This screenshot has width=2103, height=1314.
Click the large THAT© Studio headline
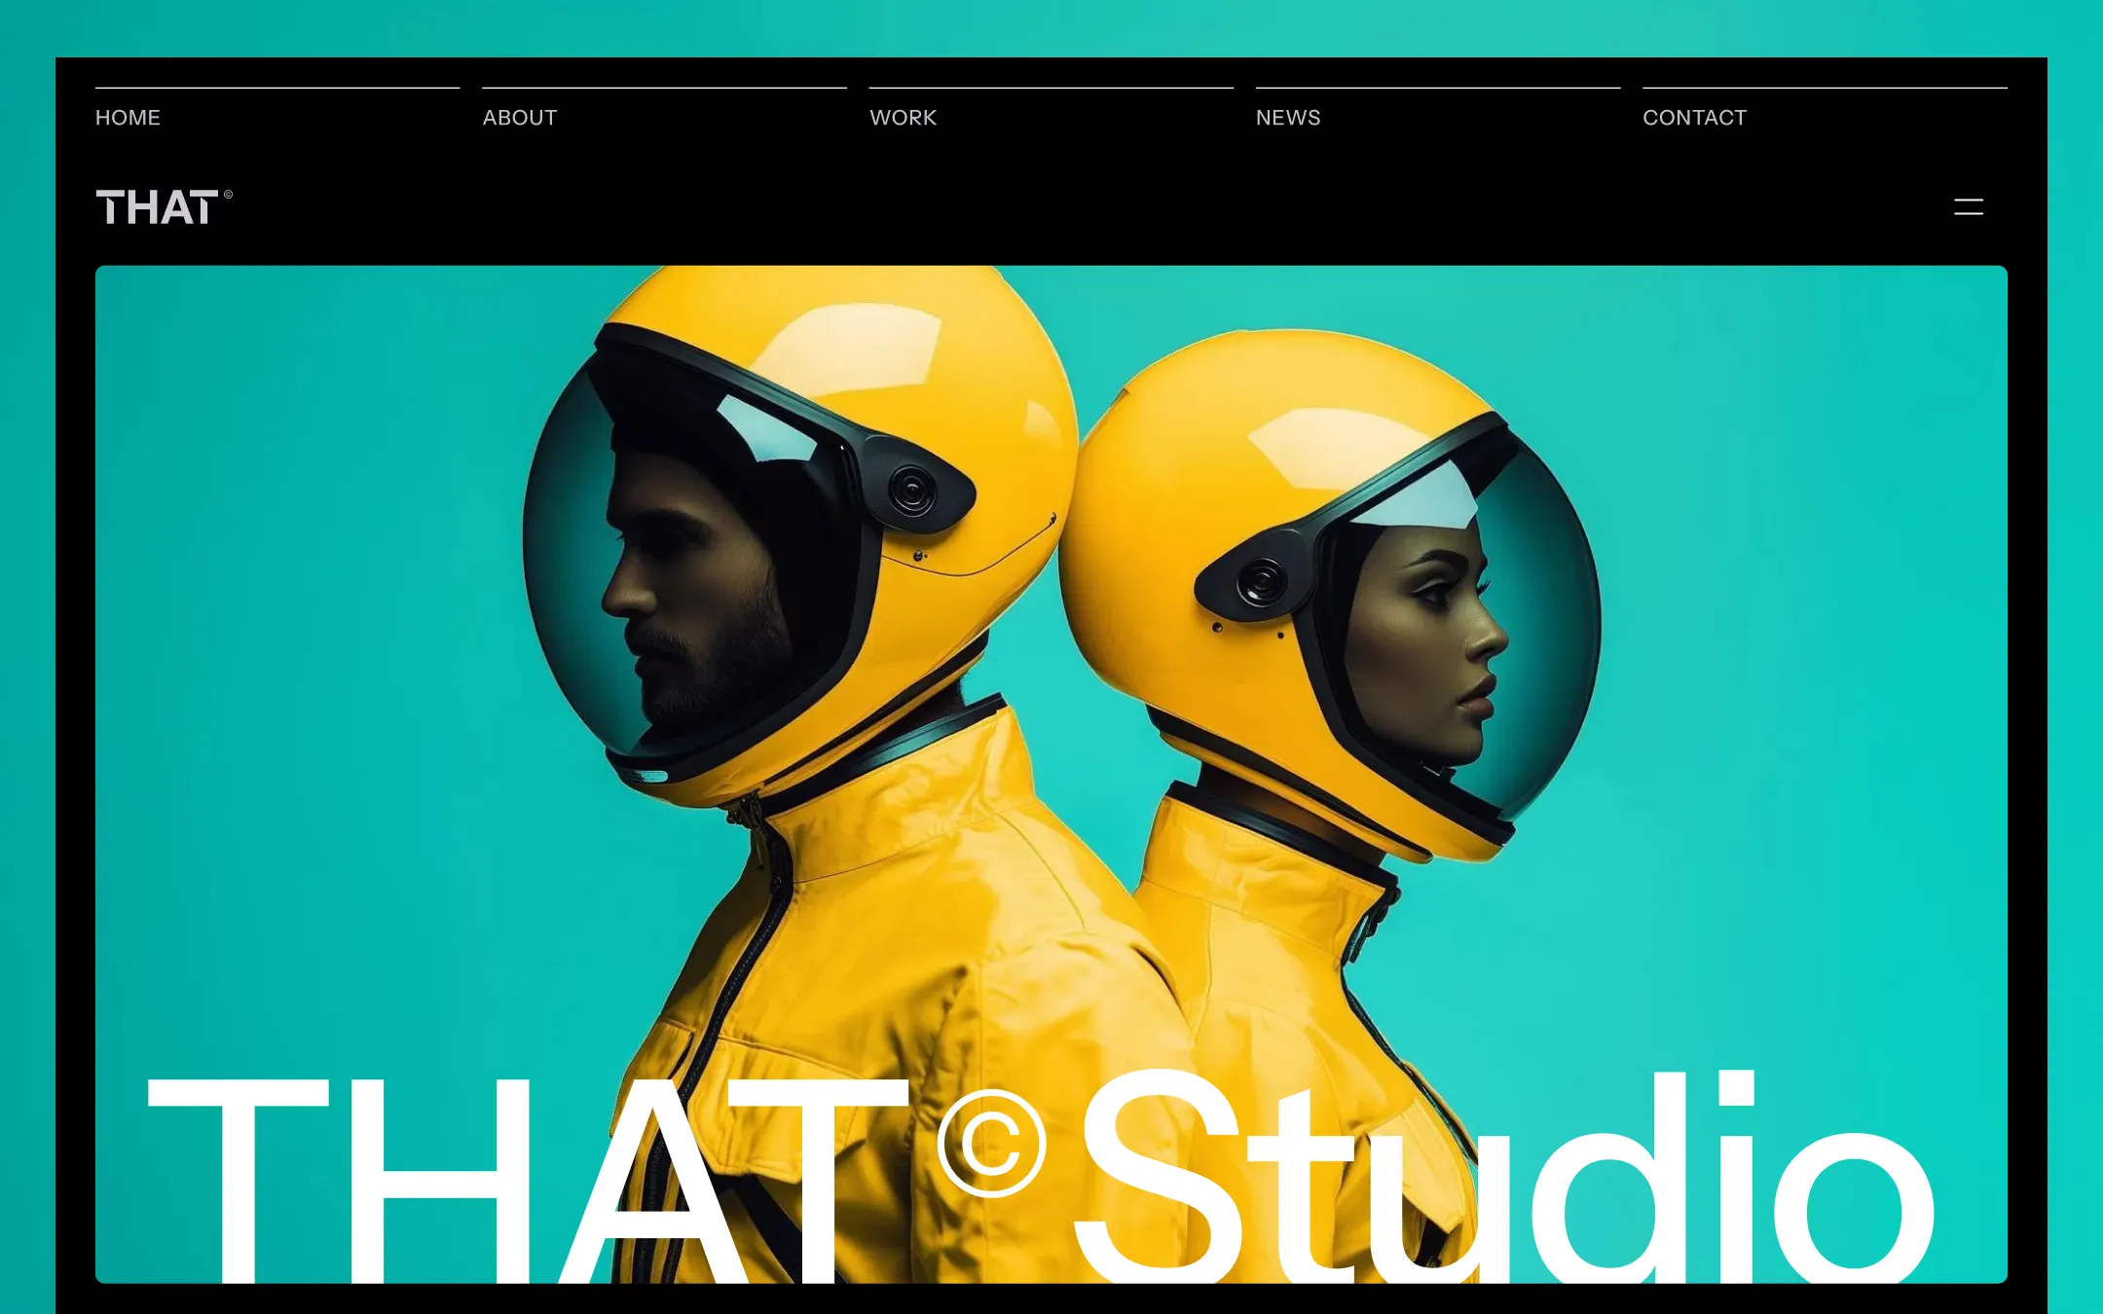point(1040,1176)
